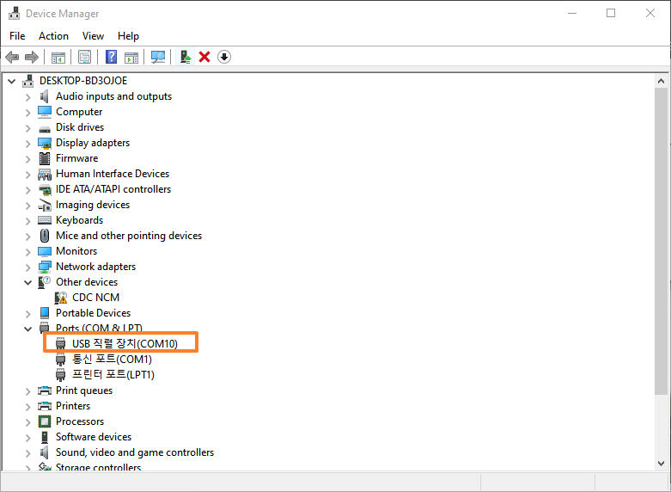Expand Audio inputs and outputs
The height and width of the screenshot is (492, 671).
pyautogui.click(x=27, y=97)
